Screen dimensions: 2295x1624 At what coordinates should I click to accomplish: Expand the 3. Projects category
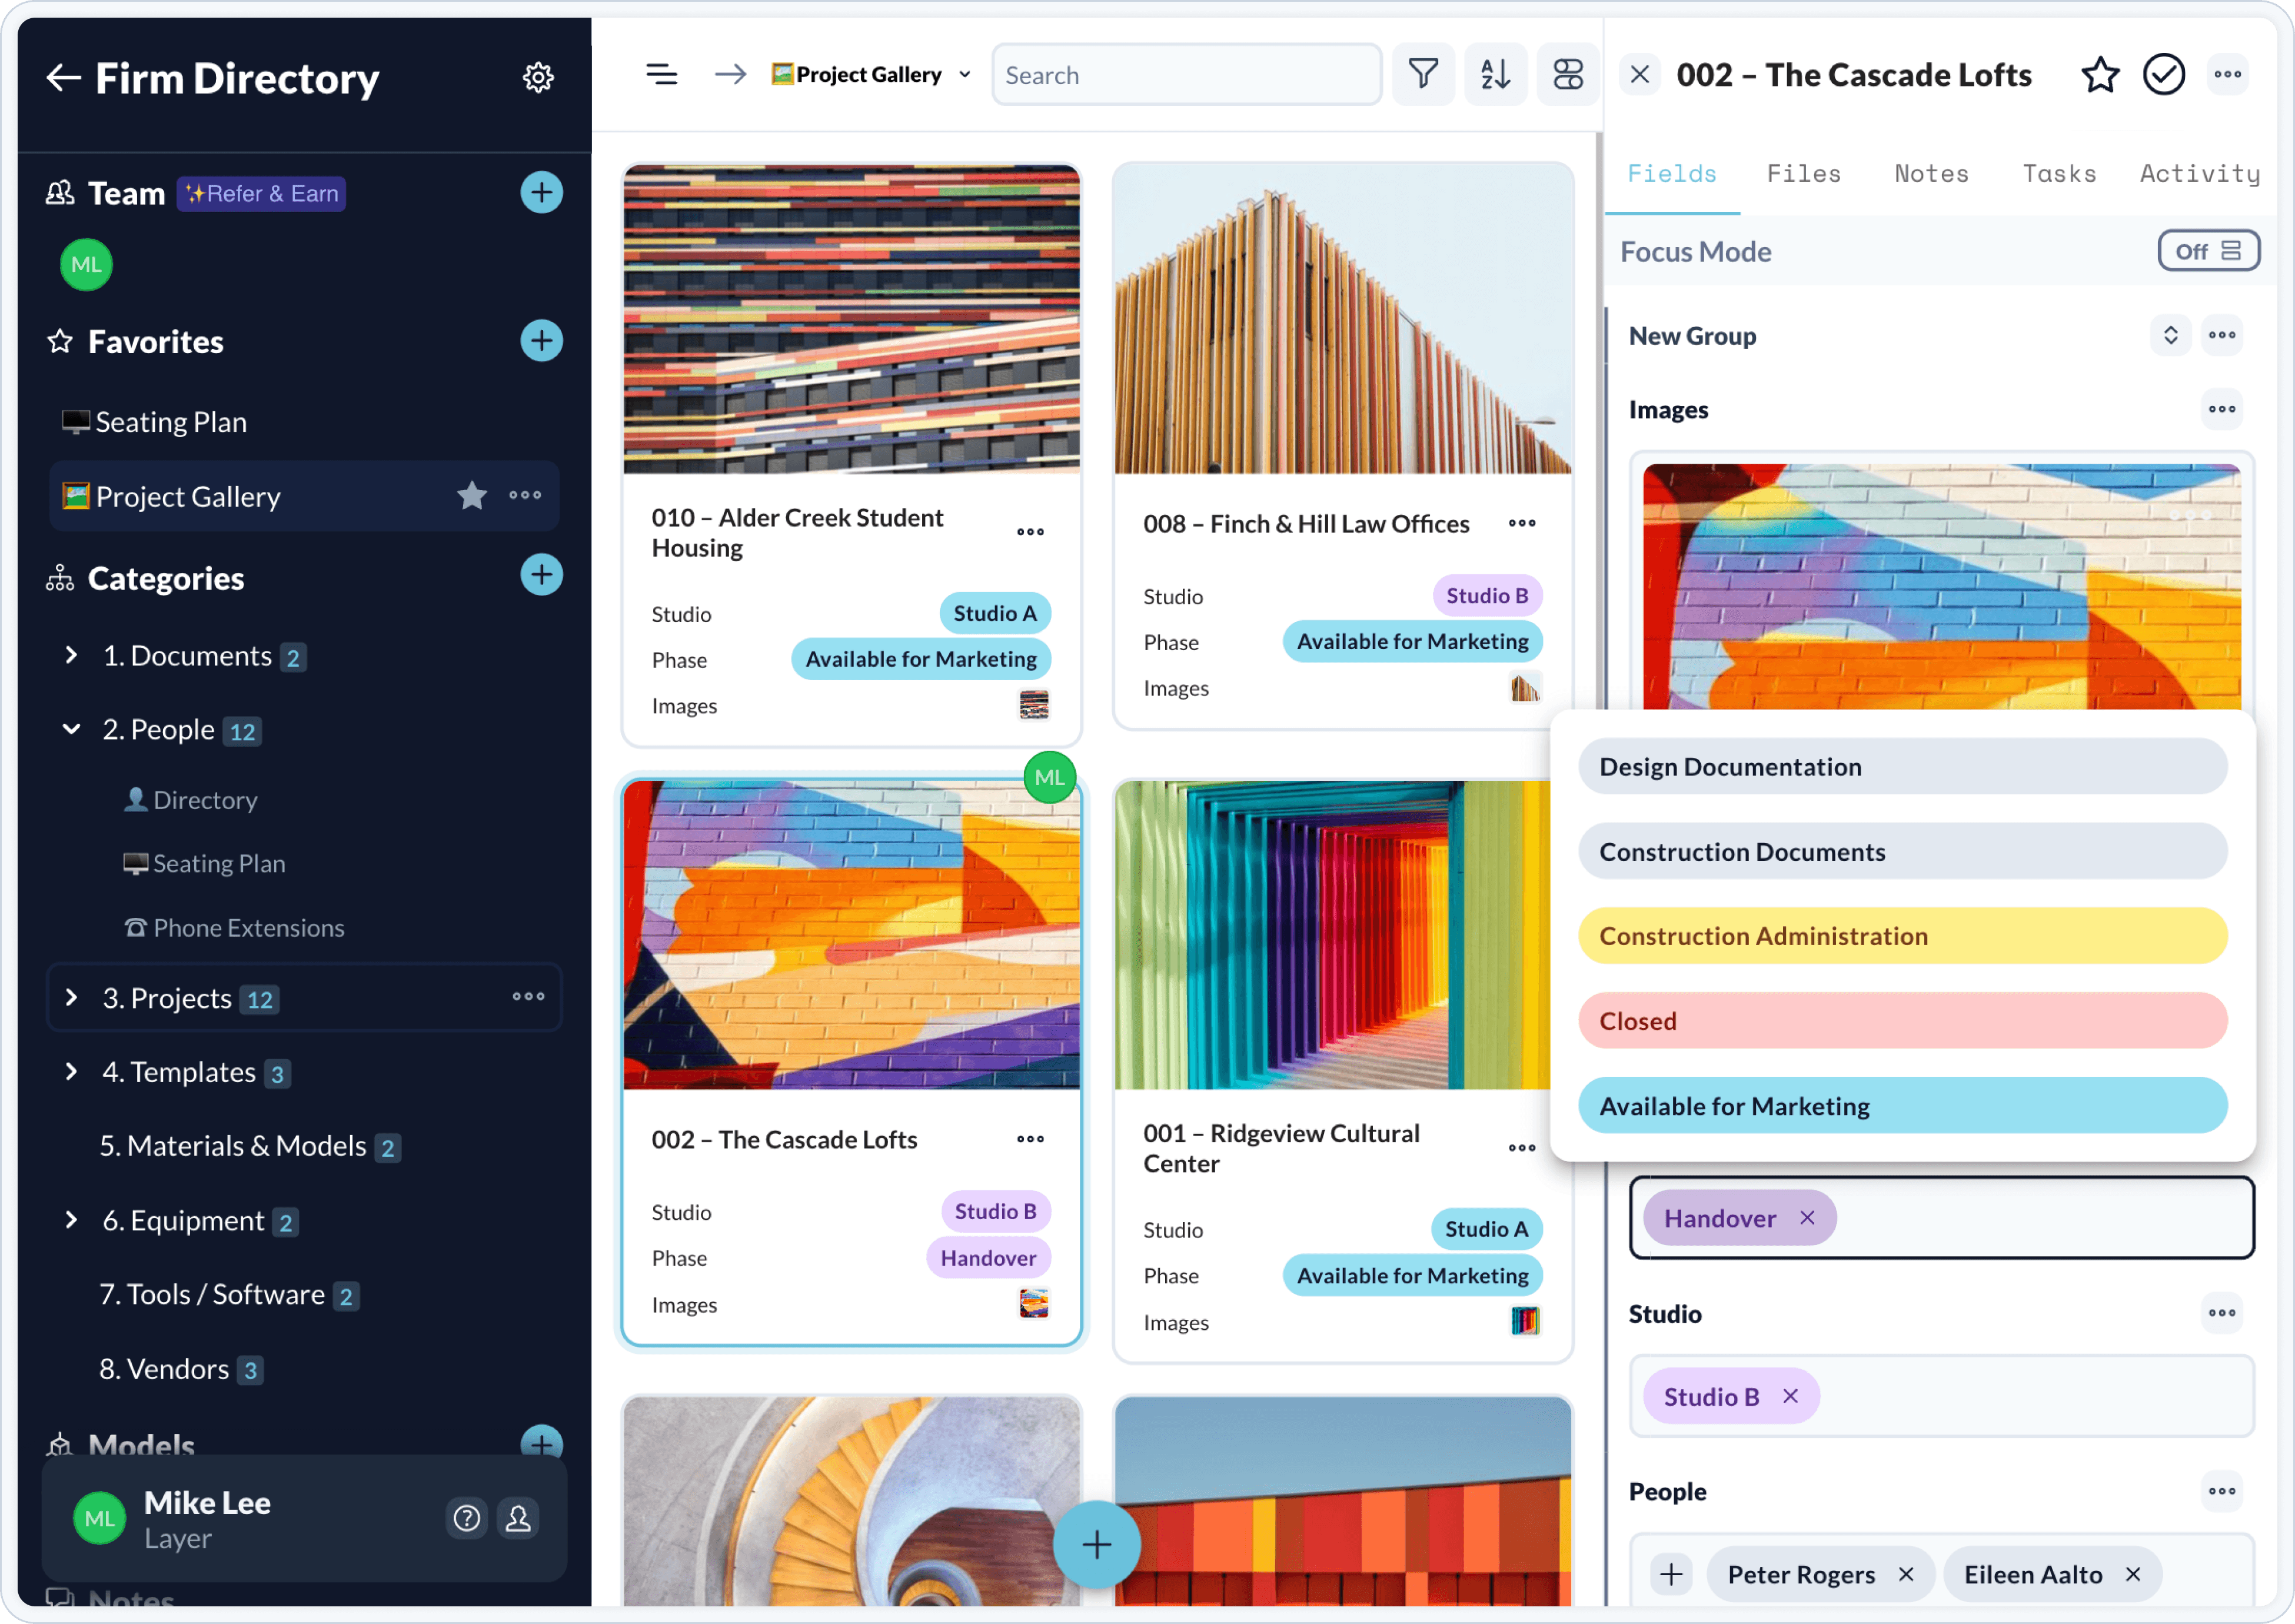[71, 997]
